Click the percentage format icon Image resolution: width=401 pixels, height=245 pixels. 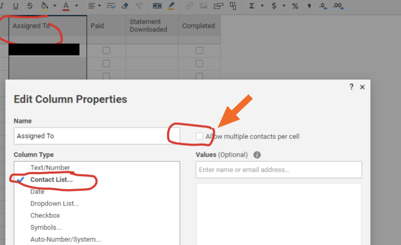pos(295,6)
